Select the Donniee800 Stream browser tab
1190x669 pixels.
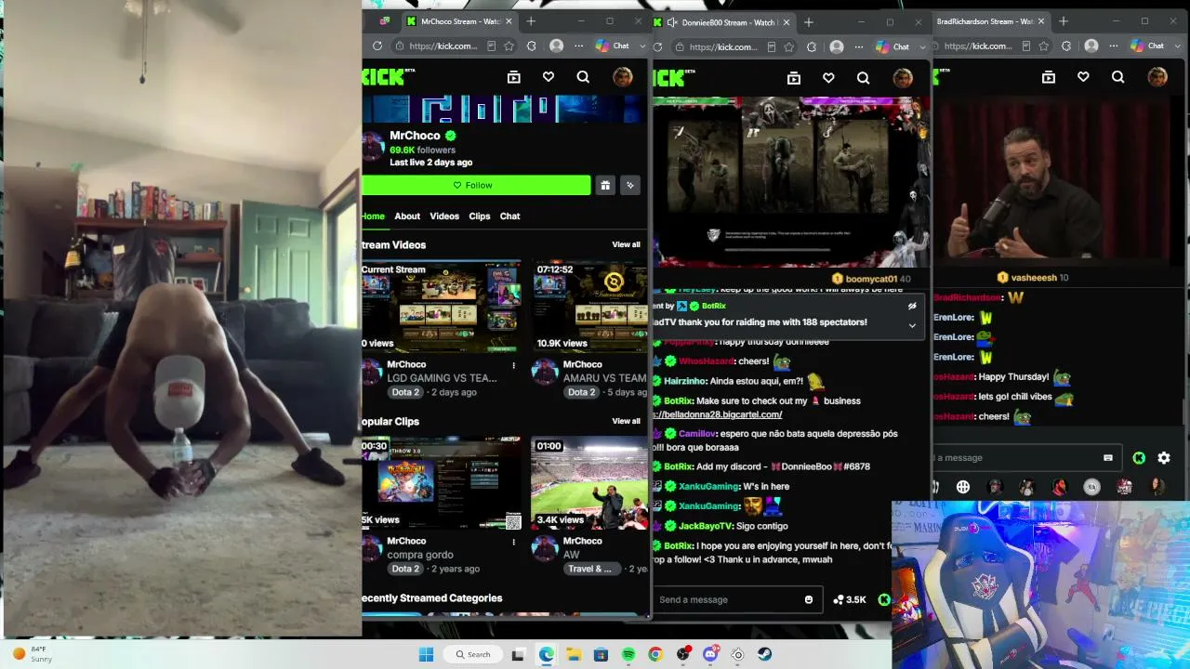(x=723, y=21)
